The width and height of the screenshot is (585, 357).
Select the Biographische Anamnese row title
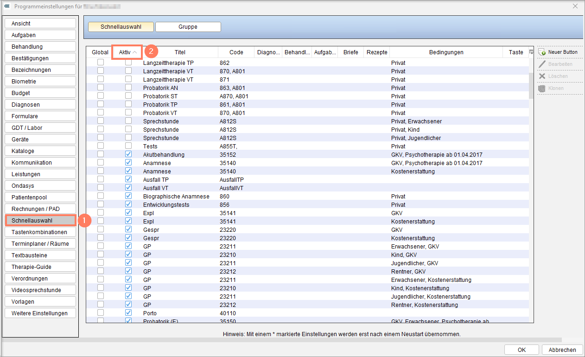(x=176, y=197)
